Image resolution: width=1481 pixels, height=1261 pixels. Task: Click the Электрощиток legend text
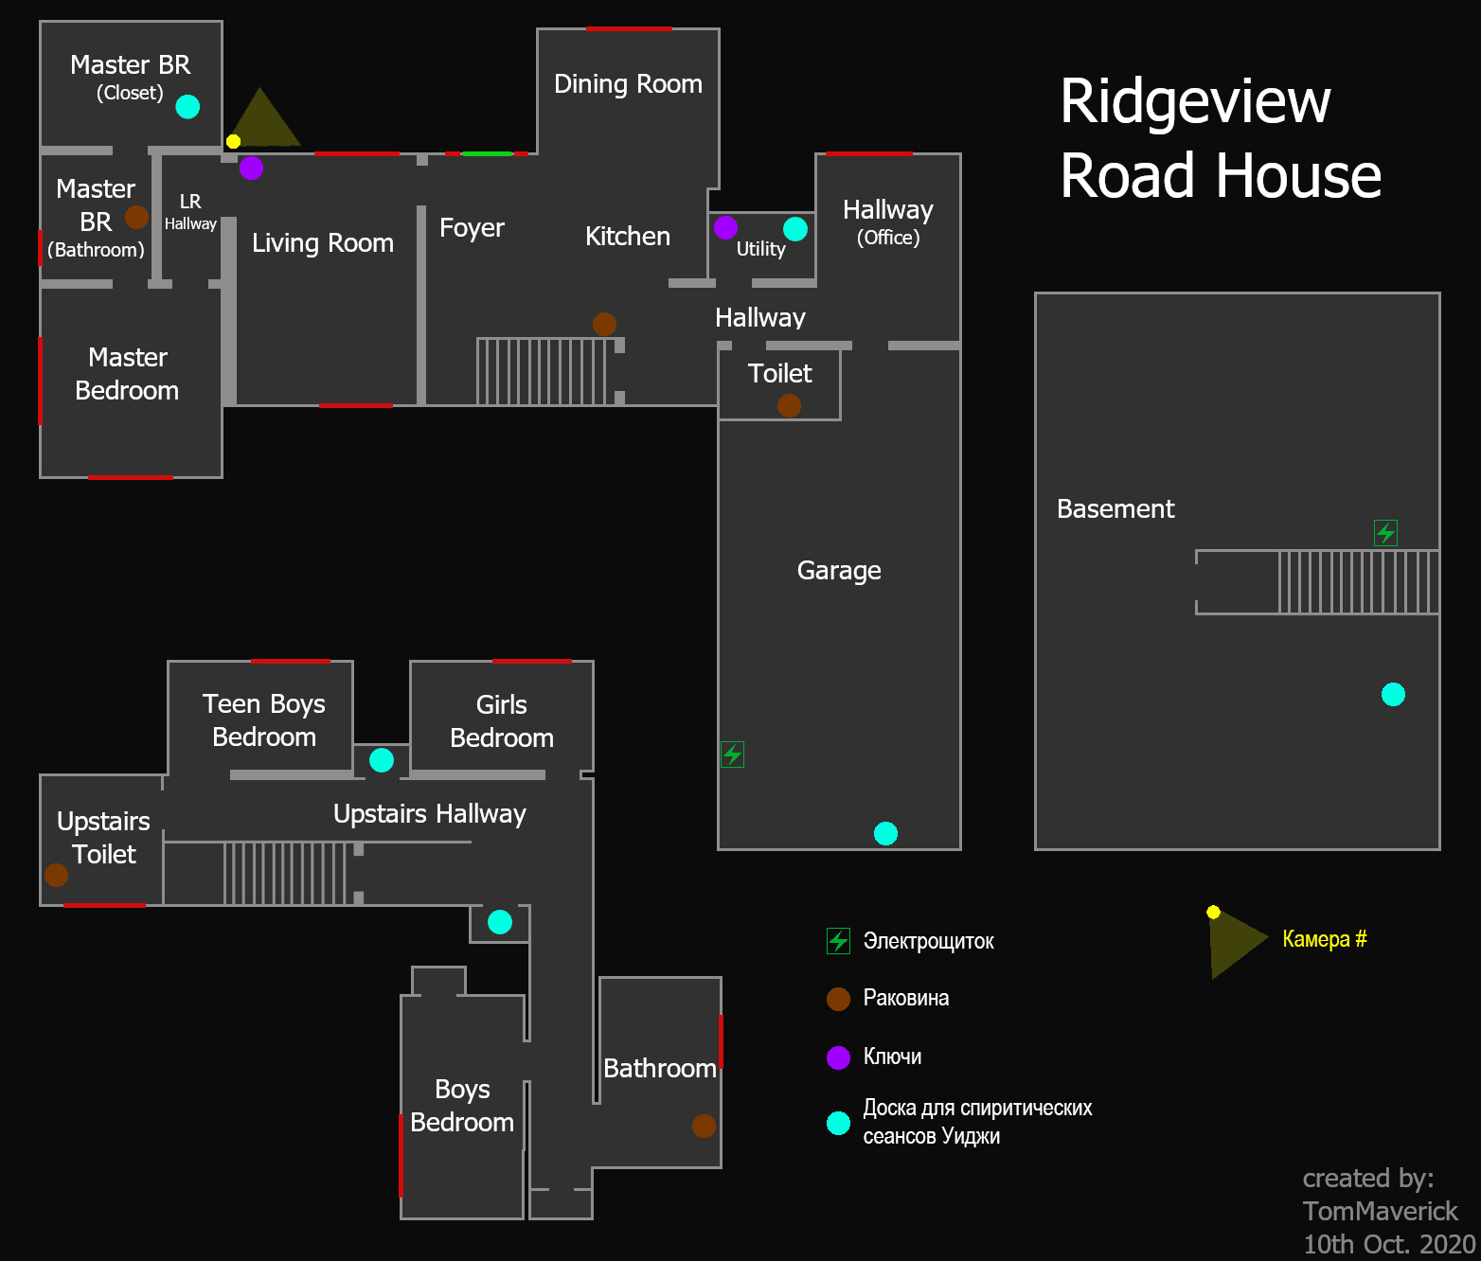[929, 941]
